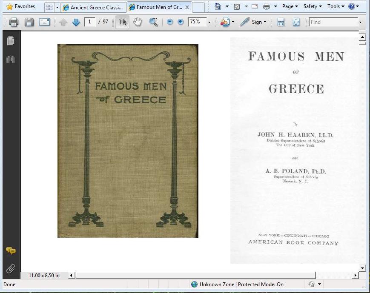This screenshot has height=293, width=370.
Task: Open the Tools menu button
Action: point(336,6)
